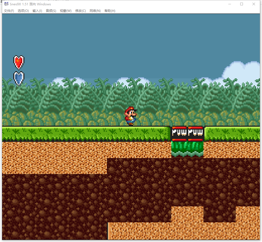Maximize the Snes9X window

point(241,4)
